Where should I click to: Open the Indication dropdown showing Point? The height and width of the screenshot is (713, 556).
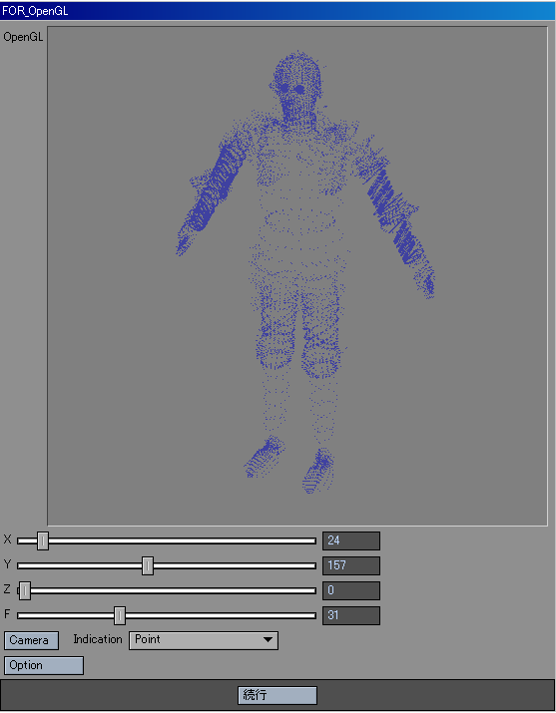coord(204,640)
